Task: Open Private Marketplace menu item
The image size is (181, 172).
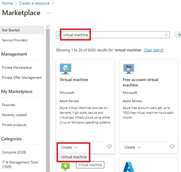Action: (17, 68)
